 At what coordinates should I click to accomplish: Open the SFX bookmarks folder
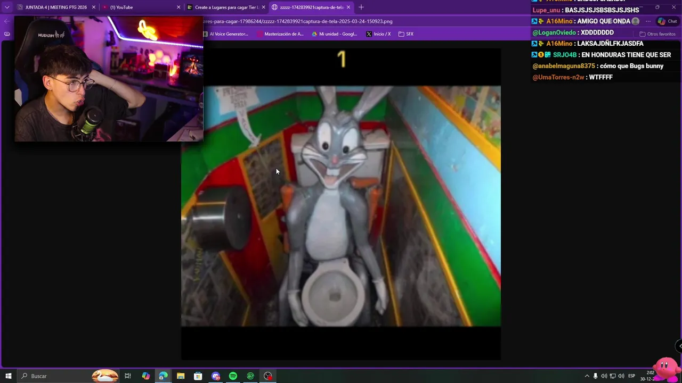406,34
